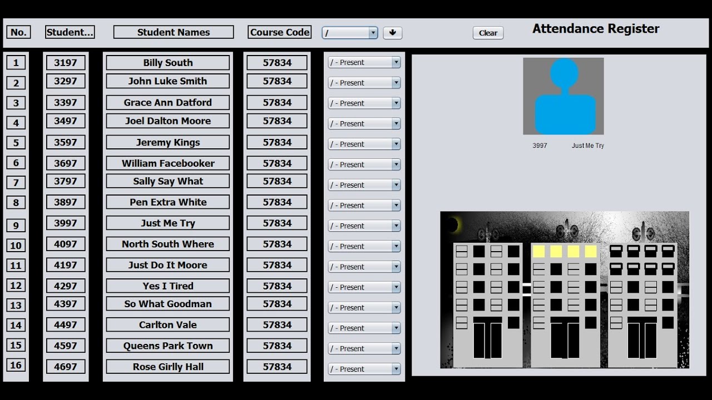This screenshot has height=400, width=712.
Task: Open attendance dropdown for Sally Say What
Action: click(x=364, y=185)
